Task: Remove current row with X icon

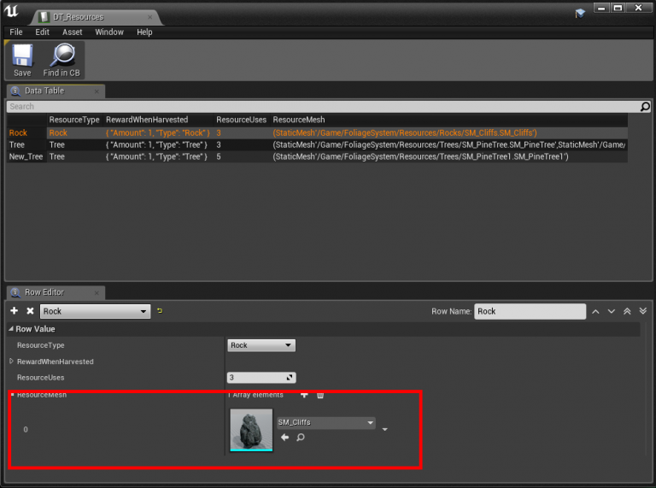Action: click(30, 311)
